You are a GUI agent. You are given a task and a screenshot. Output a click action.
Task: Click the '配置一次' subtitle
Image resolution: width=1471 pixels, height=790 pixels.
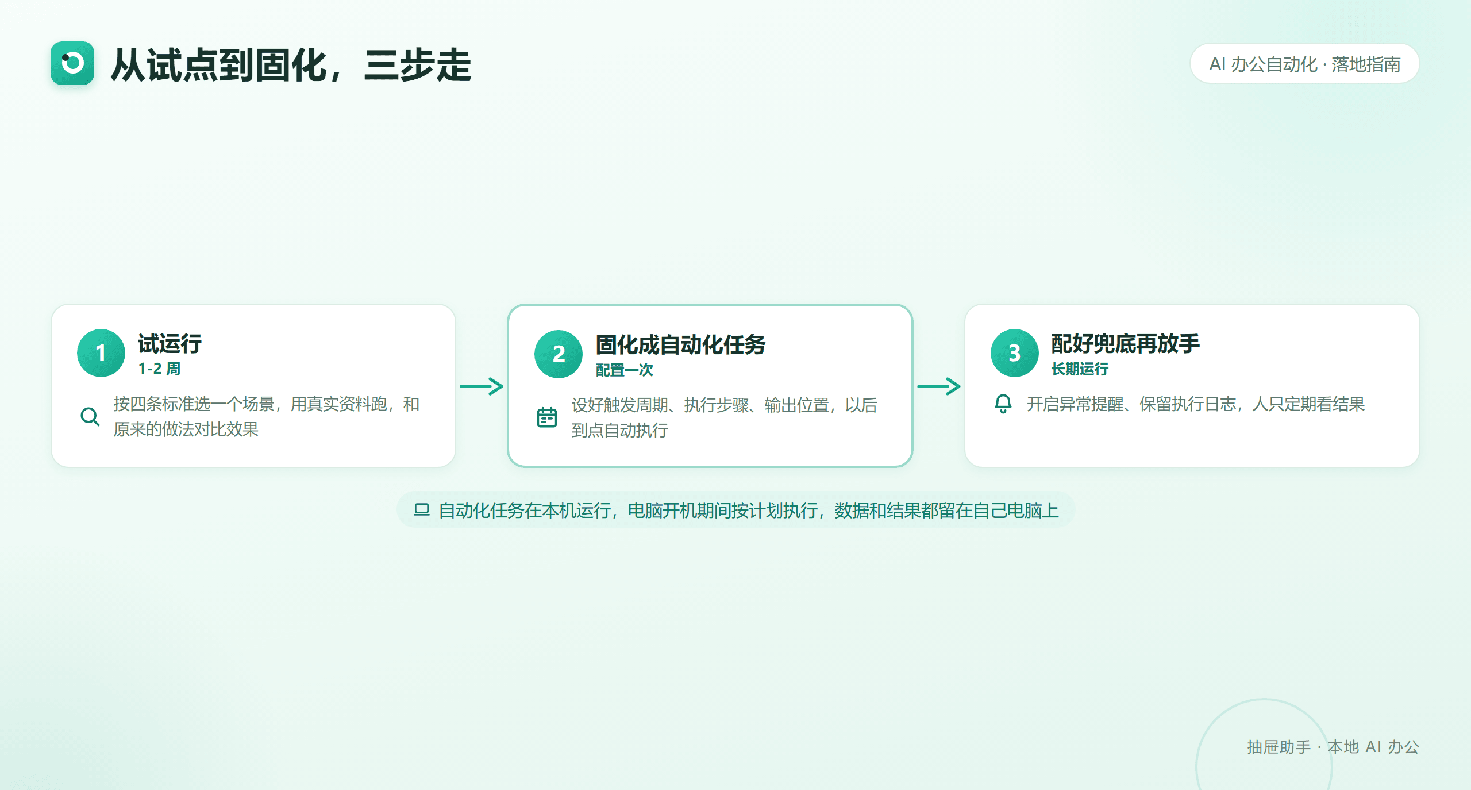coord(625,370)
